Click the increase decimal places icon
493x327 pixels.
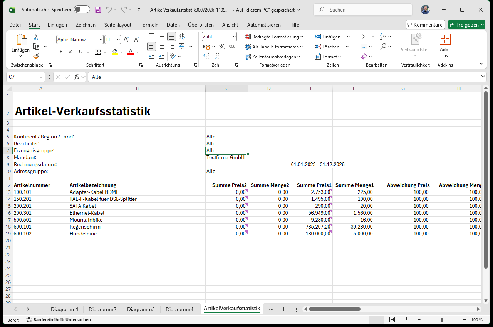tap(206, 57)
